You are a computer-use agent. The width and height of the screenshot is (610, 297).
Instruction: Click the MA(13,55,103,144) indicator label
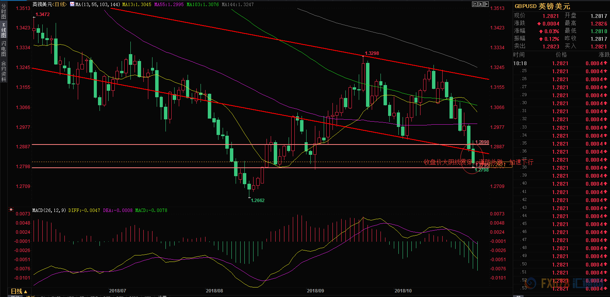pos(98,4)
